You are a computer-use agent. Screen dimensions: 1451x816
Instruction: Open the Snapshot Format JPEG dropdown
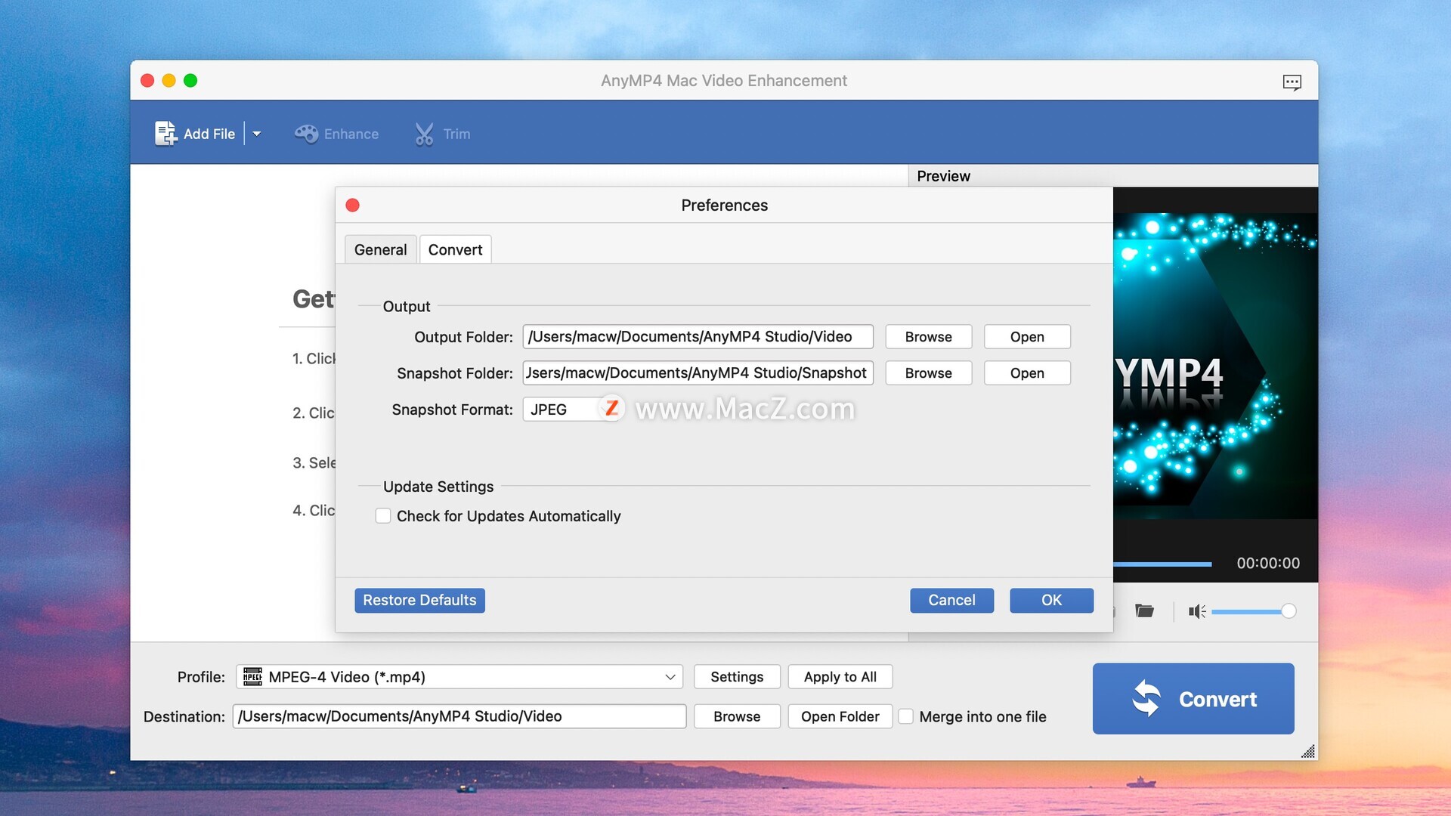(x=572, y=410)
